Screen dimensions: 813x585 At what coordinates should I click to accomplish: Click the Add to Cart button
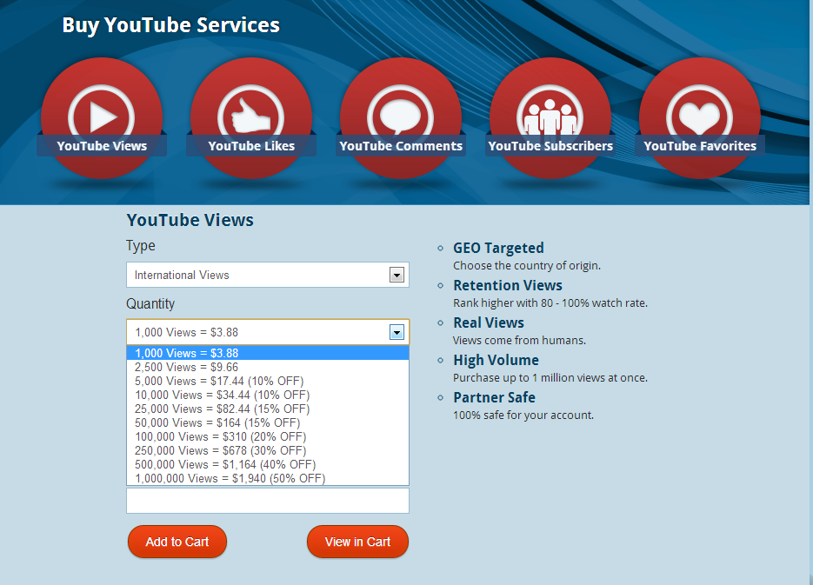tap(177, 542)
